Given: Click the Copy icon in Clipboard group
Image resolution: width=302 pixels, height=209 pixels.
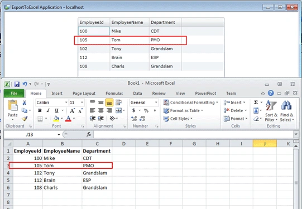Looking at the screenshot, I should [24, 110].
